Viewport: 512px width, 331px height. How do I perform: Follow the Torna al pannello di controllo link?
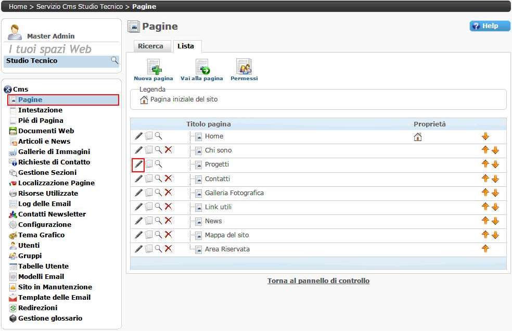pyautogui.click(x=318, y=281)
